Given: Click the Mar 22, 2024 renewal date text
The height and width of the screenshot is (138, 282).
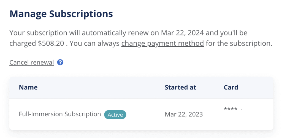Looking at the screenshot, I should (x=182, y=33).
